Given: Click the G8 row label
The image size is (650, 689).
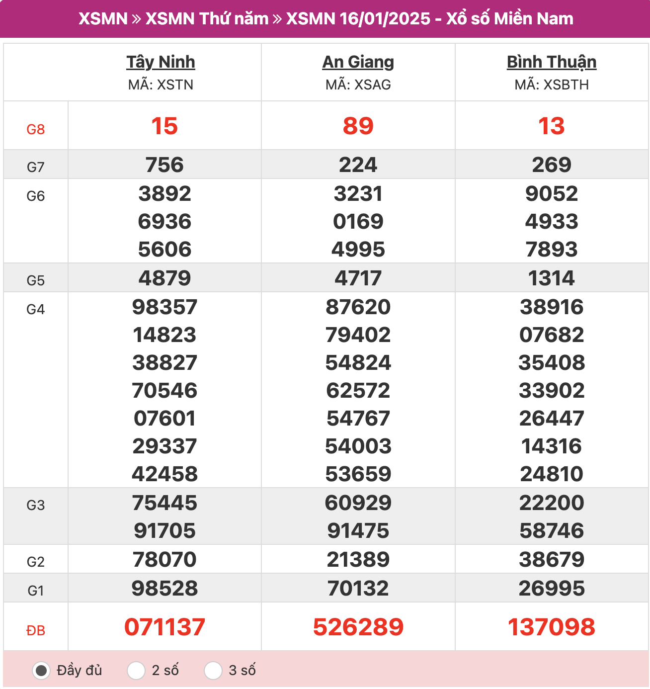Looking at the screenshot, I should [36, 129].
